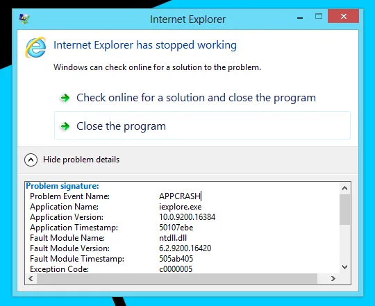The width and height of the screenshot is (375, 306).
Task: Click vertical scrollbar up arrow
Action: click(344, 188)
